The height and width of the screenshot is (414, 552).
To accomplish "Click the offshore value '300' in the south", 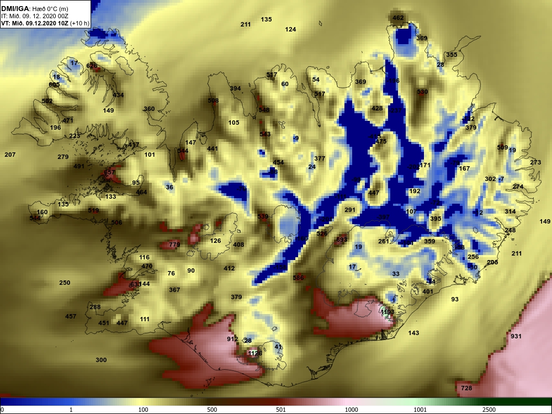I will (x=101, y=360).
